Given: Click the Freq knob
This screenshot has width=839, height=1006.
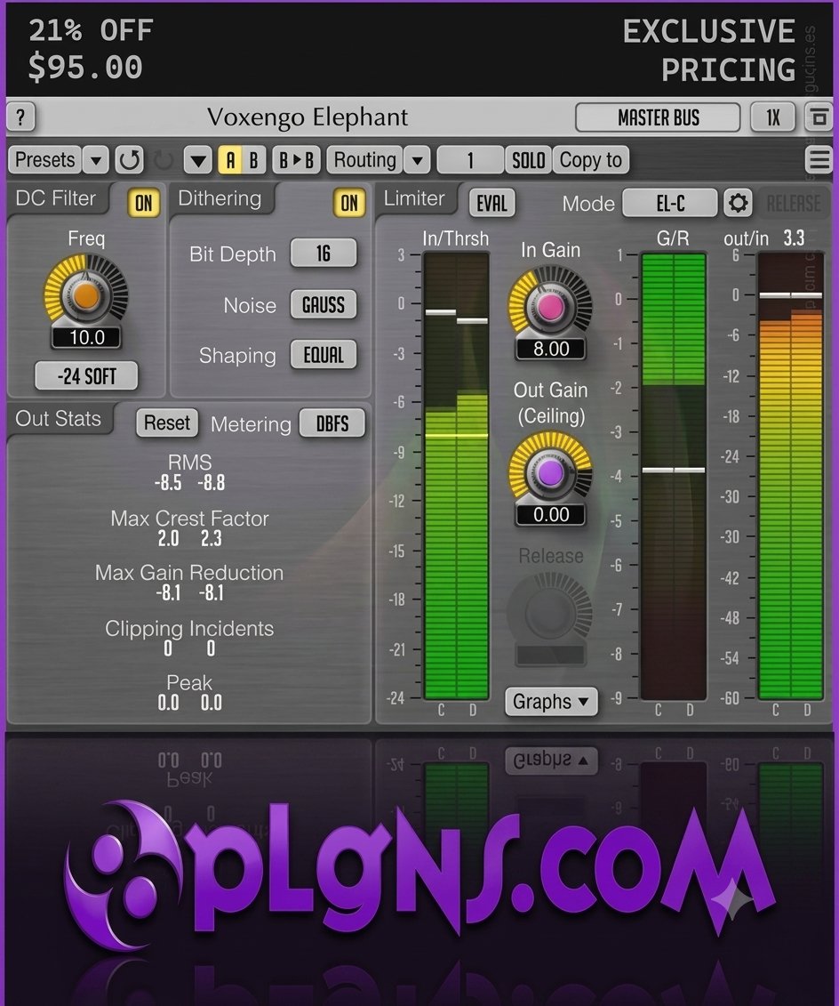Looking at the screenshot, I should pyautogui.click(x=86, y=294).
